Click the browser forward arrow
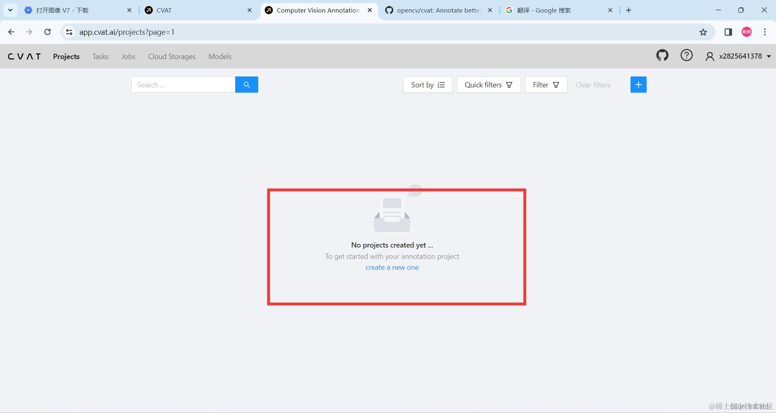776x413 pixels. click(x=29, y=32)
